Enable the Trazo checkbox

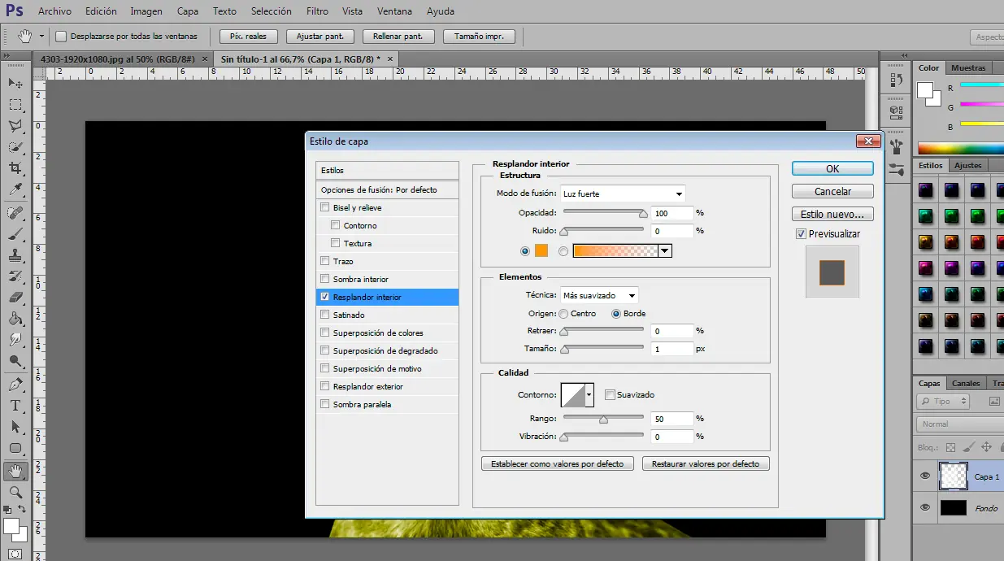click(x=325, y=262)
